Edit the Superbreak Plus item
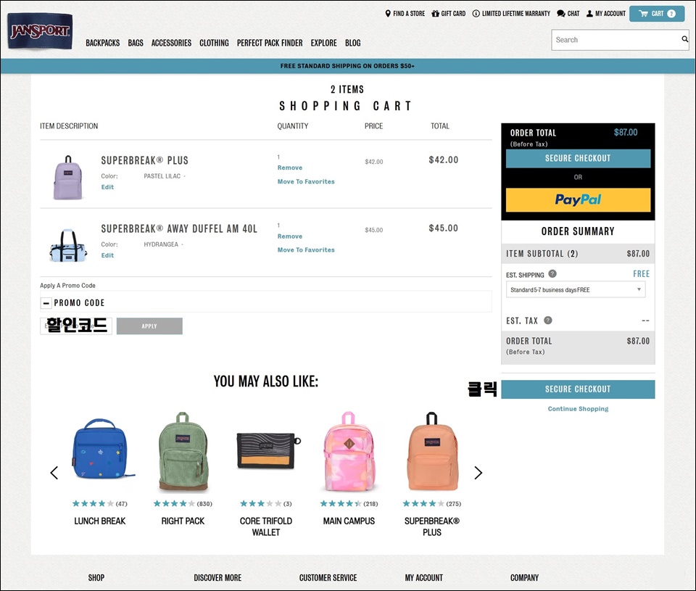 [x=107, y=187]
